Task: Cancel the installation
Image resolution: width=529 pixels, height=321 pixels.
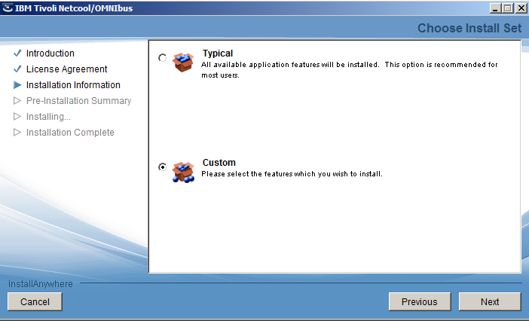Action: (35, 301)
